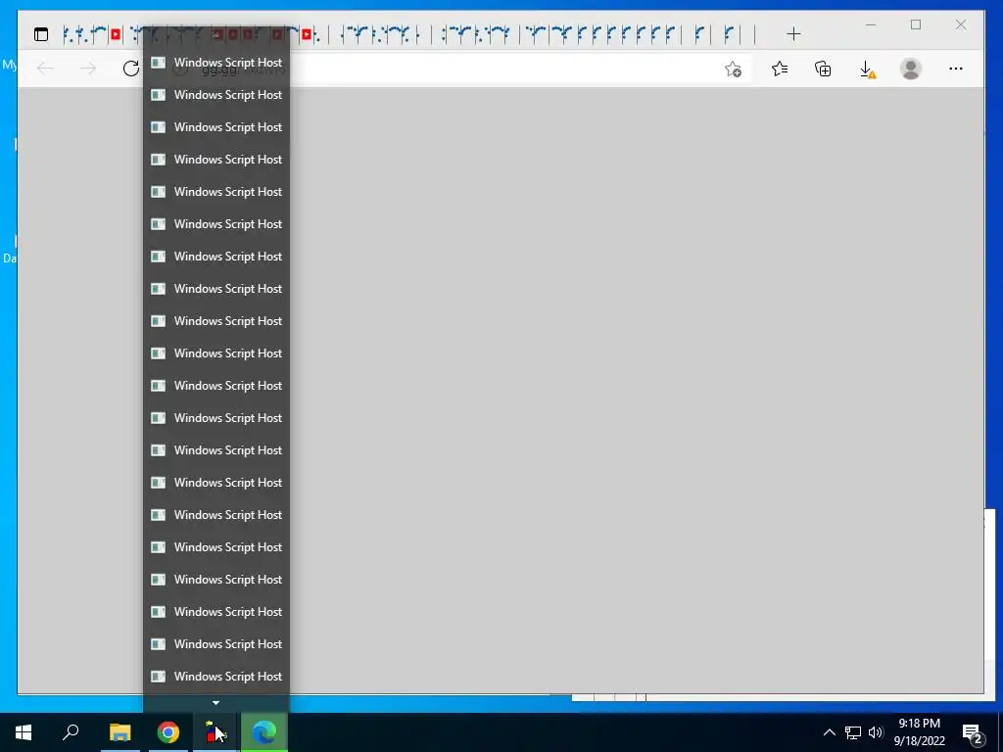The width and height of the screenshot is (1003, 752).
Task: Add this page to favorites
Action: (x=733, y=70)
